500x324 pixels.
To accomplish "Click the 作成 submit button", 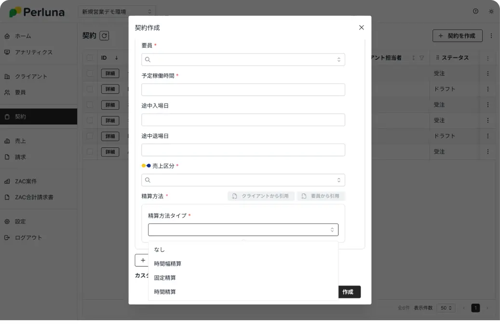I will (x=348, y=292).
